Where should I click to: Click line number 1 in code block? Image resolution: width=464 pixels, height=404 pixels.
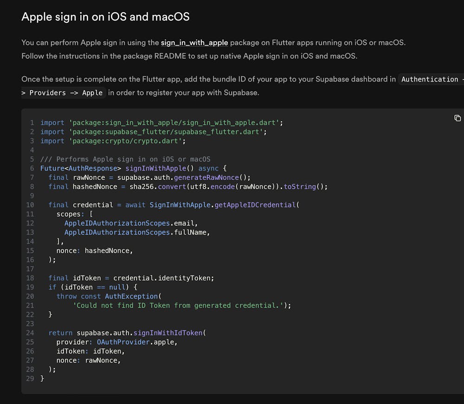point(32,122)
